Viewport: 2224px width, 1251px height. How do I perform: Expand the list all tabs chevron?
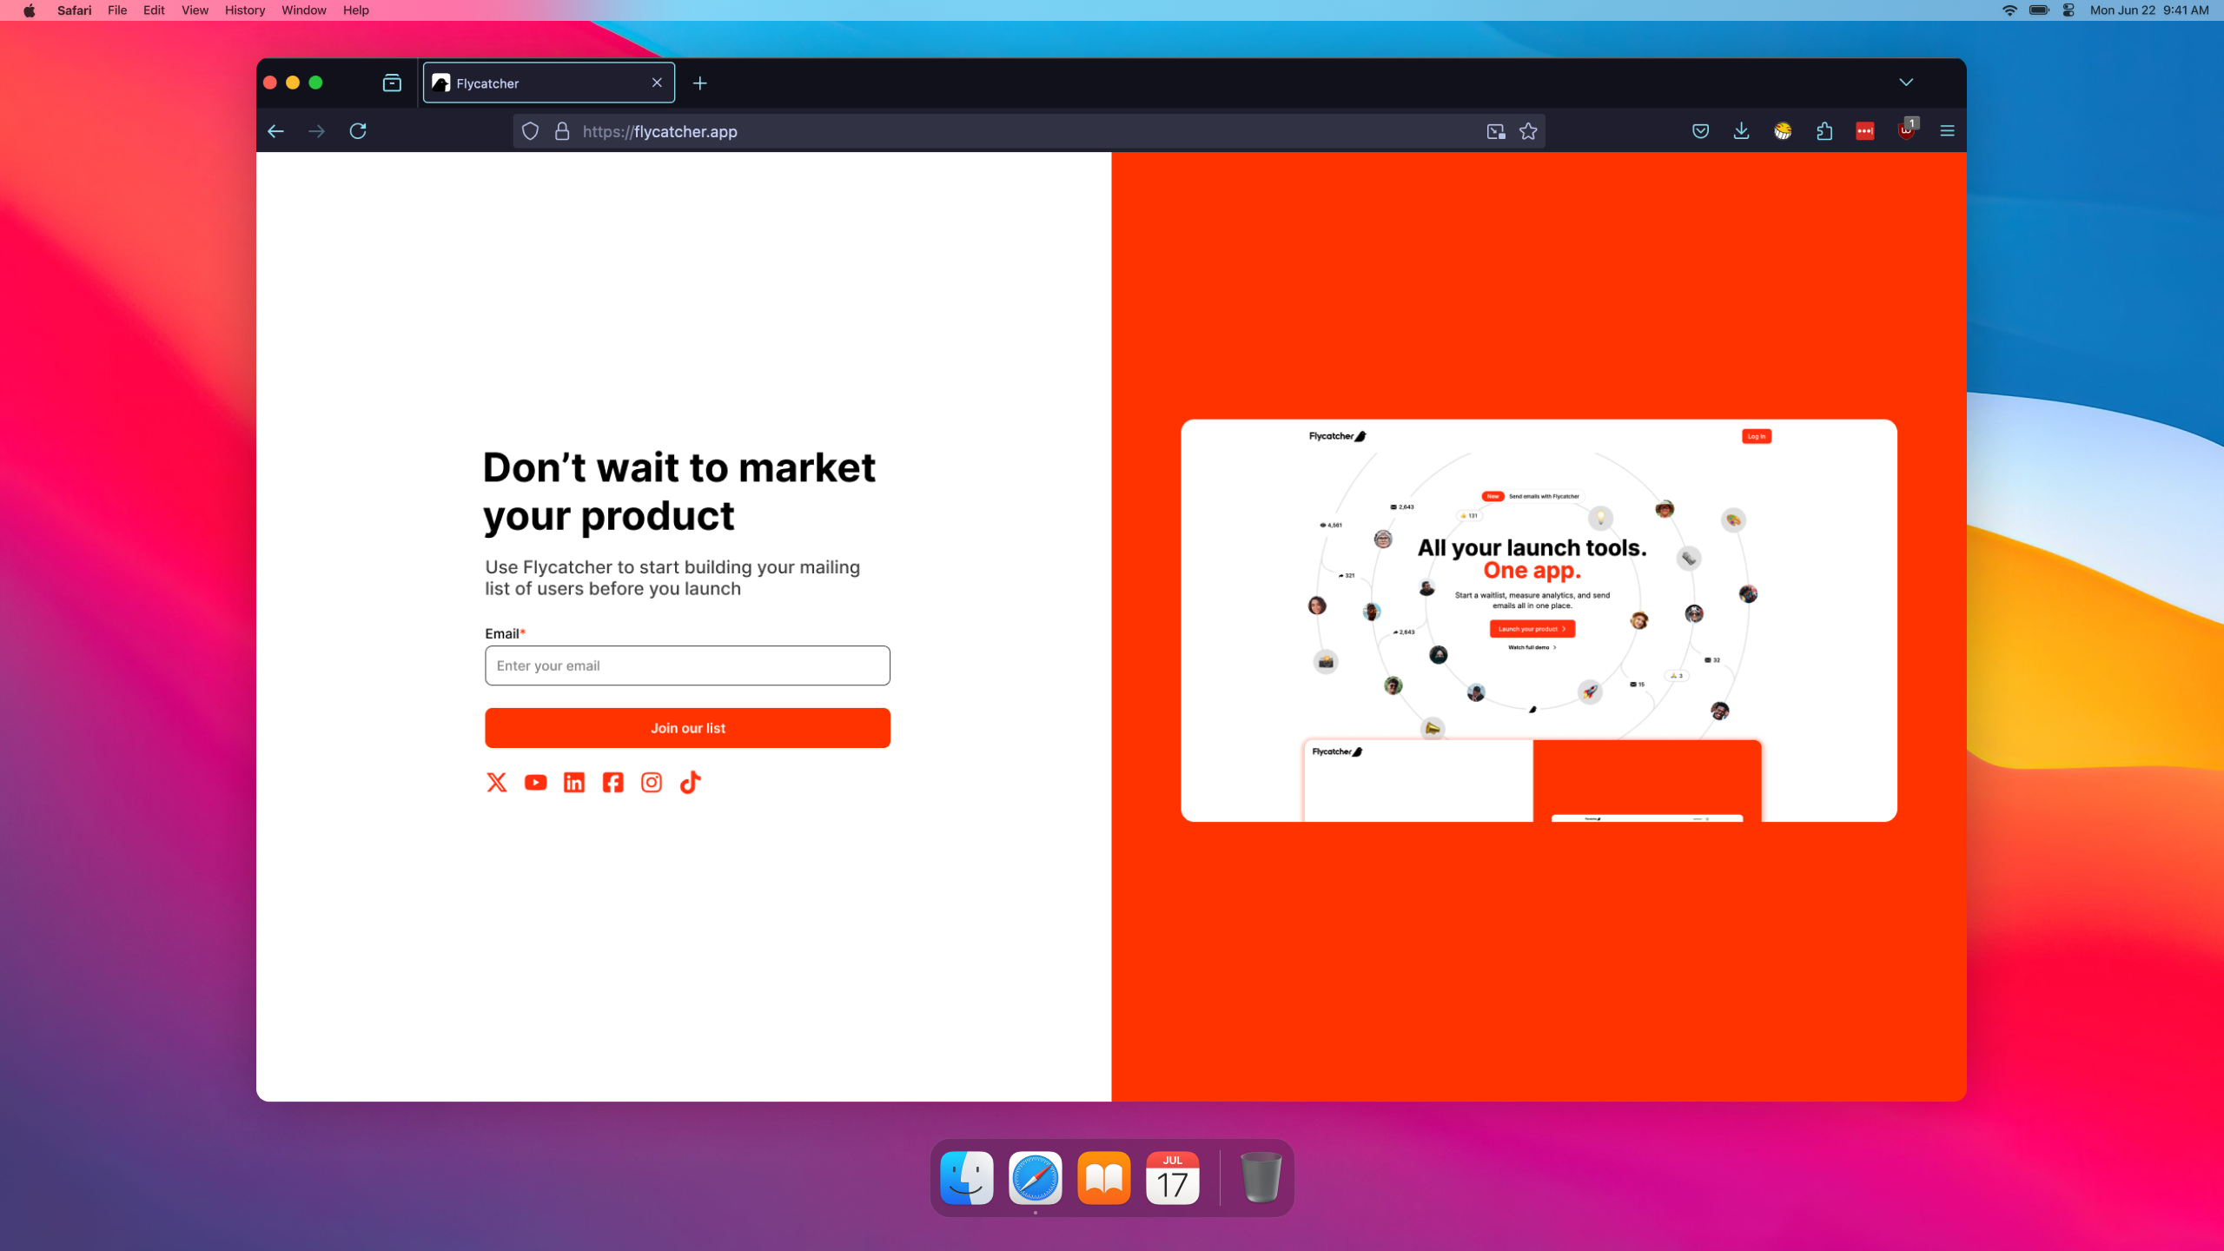(1906, 83)
